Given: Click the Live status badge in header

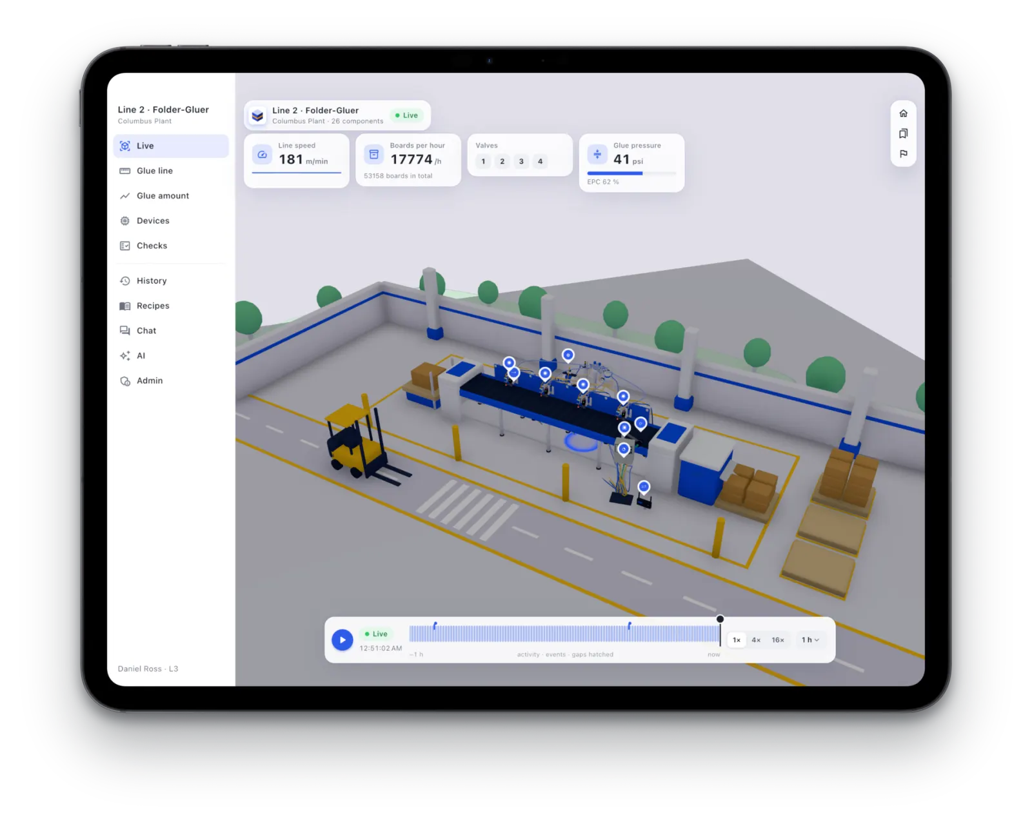Looking at the screenshot, I should click(406, 115).
